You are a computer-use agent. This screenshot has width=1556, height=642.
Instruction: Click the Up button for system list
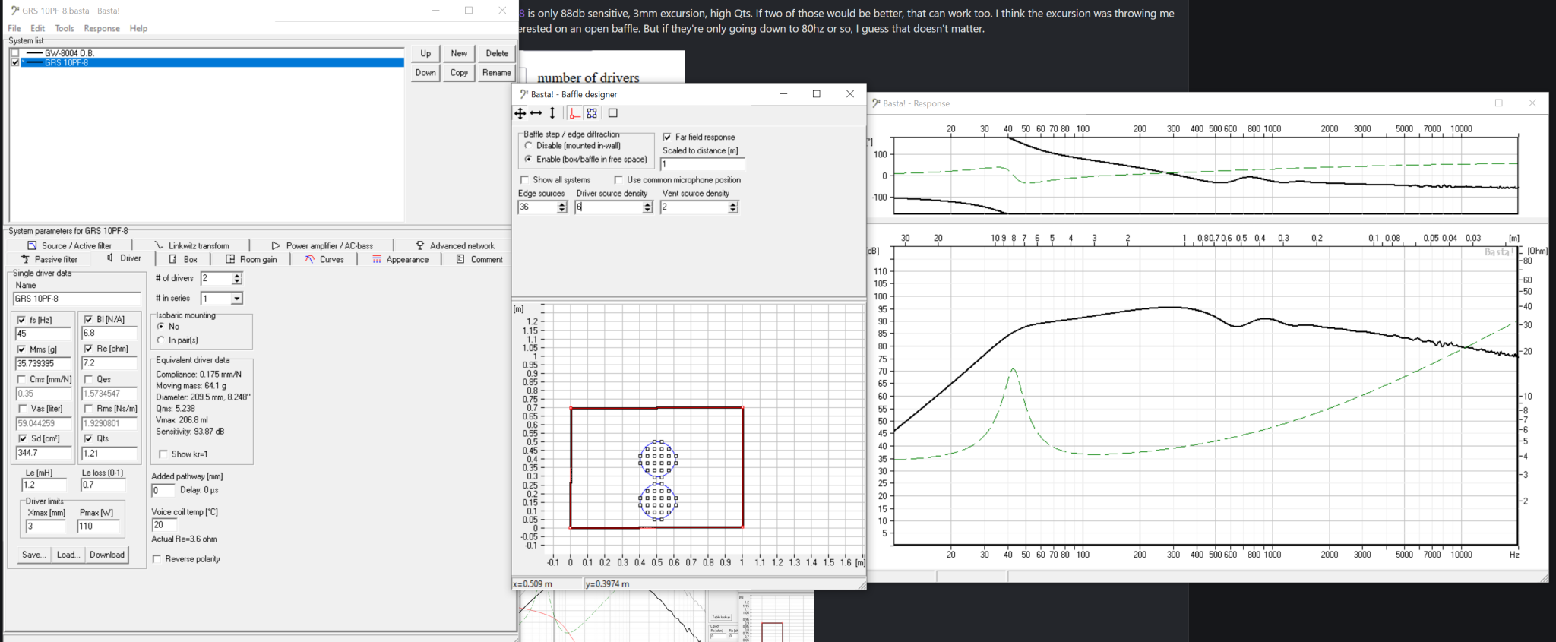tap(425, 53)
